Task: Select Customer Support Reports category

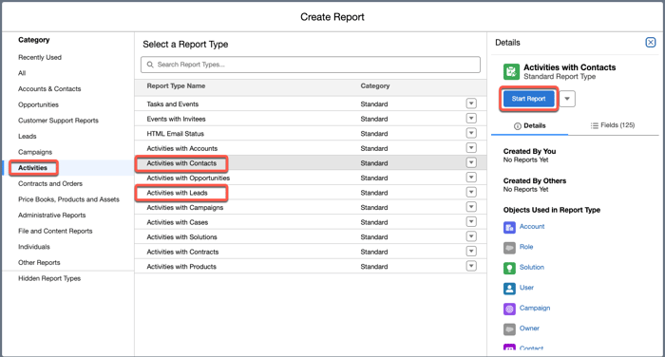Action: (x=58, y=121)
